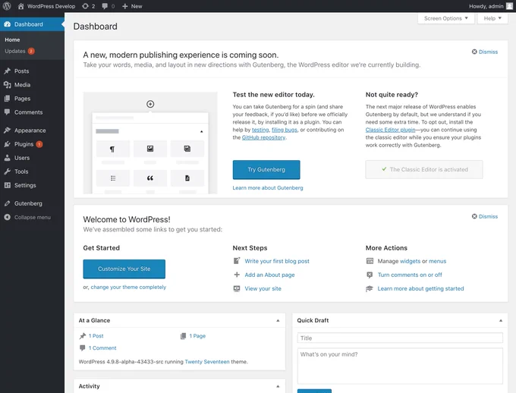Click the Gutenberg pencil icon in the sidebar
This screenshot has width=516, height=393.
pyautogui.click(x=8, y=203)
